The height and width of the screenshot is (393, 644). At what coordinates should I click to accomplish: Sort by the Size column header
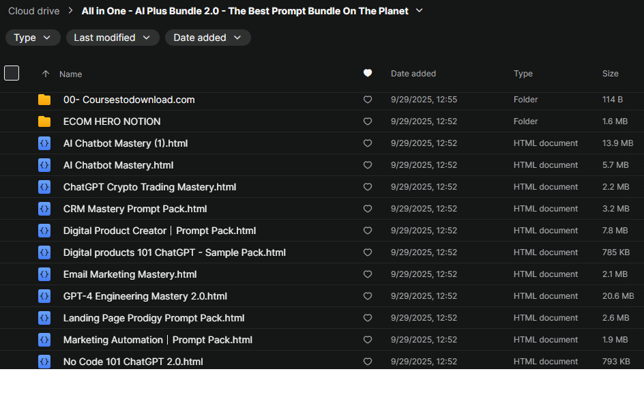[611, 74]
